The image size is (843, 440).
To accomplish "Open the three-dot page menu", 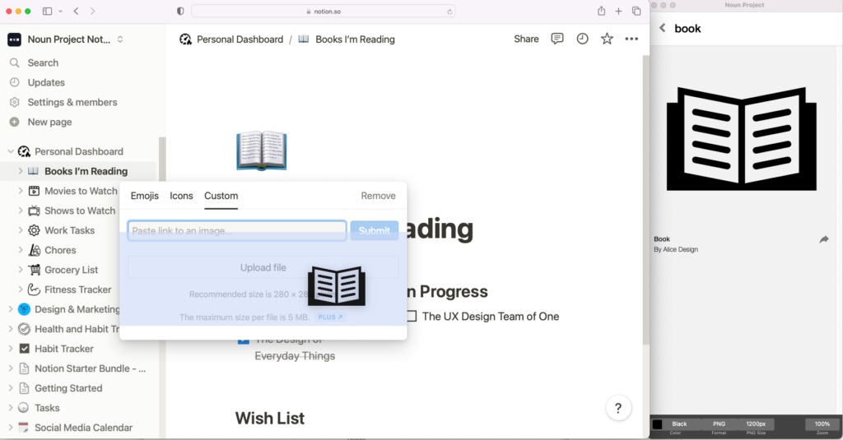I will click(631, 39).
